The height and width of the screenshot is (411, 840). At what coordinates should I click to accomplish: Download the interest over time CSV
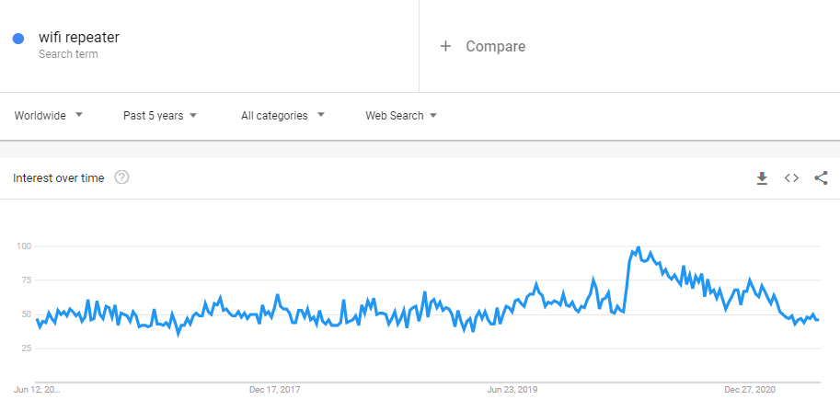point(762,178)
